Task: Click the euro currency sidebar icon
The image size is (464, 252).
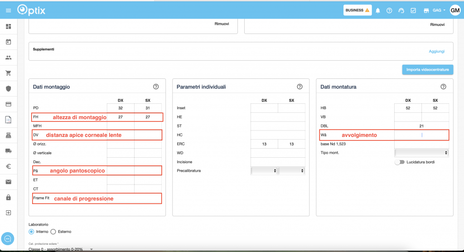Action: point(8,166)
